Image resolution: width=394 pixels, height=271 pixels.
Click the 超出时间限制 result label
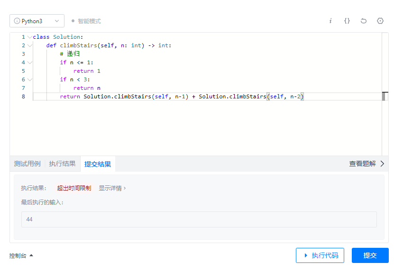click(74, 188)
